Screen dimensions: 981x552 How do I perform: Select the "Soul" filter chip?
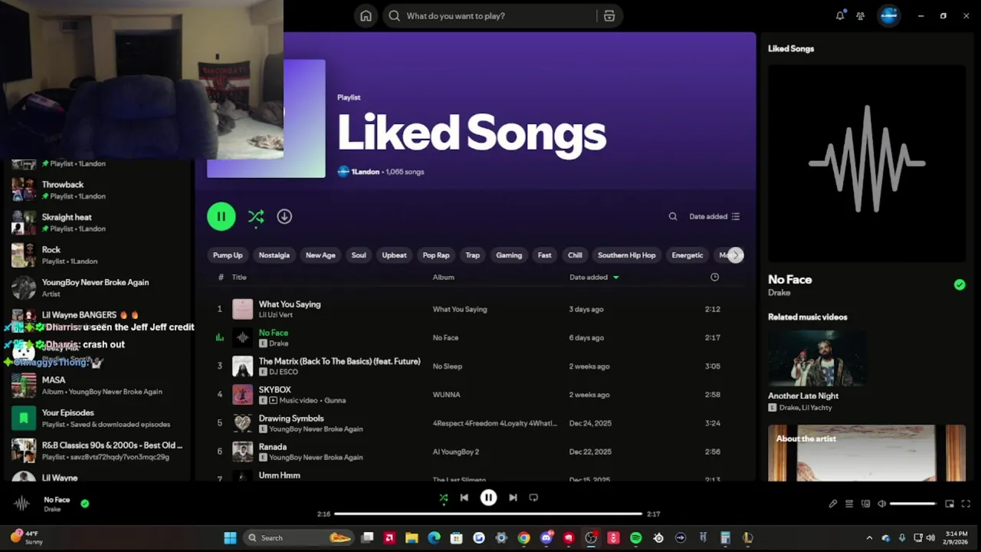tap(359, 255)
